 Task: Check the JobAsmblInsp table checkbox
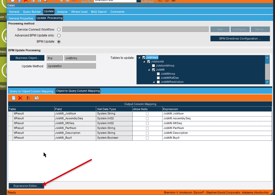click(154, 66)
